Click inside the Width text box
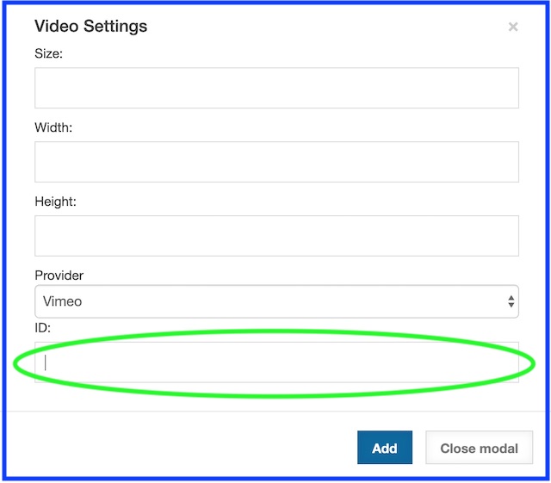 point(276,162)
